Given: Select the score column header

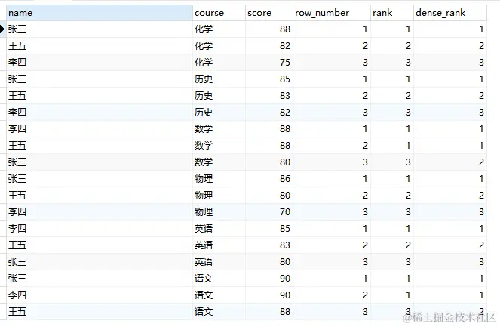Looking at the screenshot, I should 268,13.
